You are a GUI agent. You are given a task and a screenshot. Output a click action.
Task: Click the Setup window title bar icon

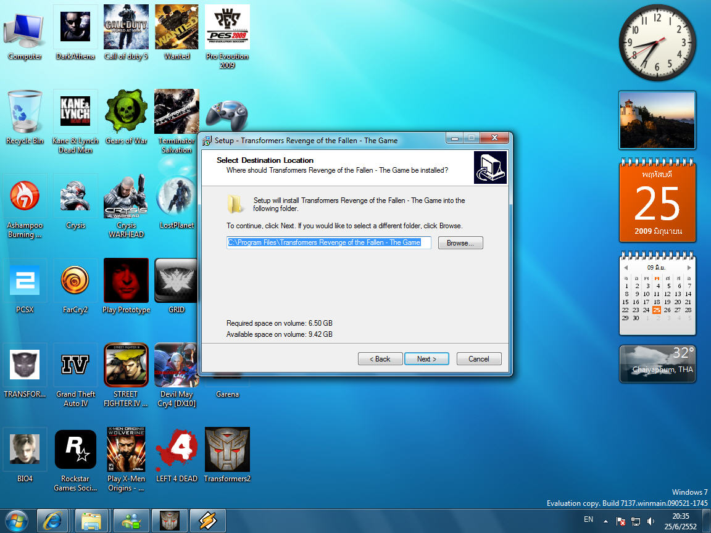(207, 141)
